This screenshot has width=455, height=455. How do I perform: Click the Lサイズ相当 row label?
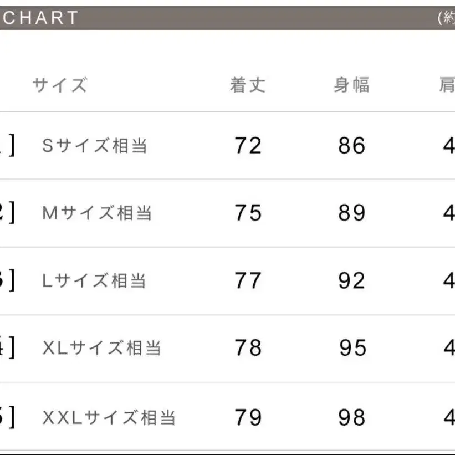click(94, 281)
